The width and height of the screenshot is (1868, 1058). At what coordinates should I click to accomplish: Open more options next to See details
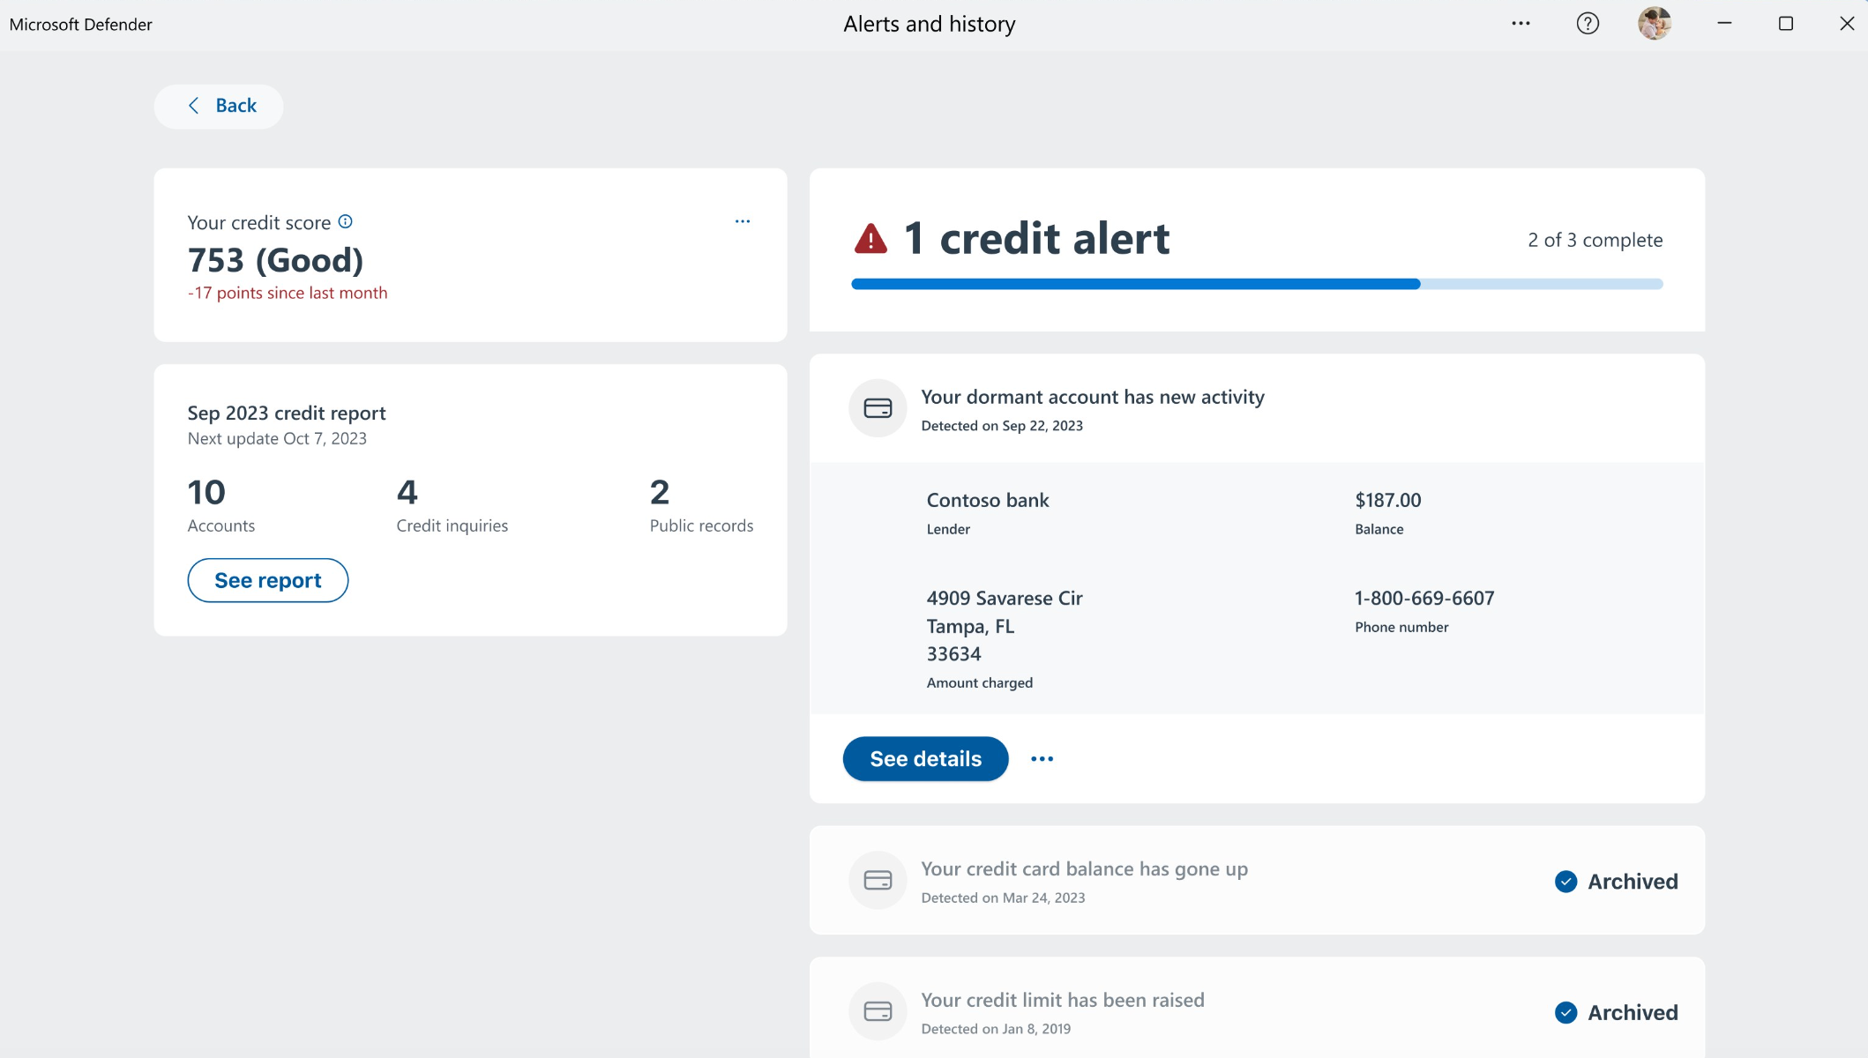pos(1042,759)
